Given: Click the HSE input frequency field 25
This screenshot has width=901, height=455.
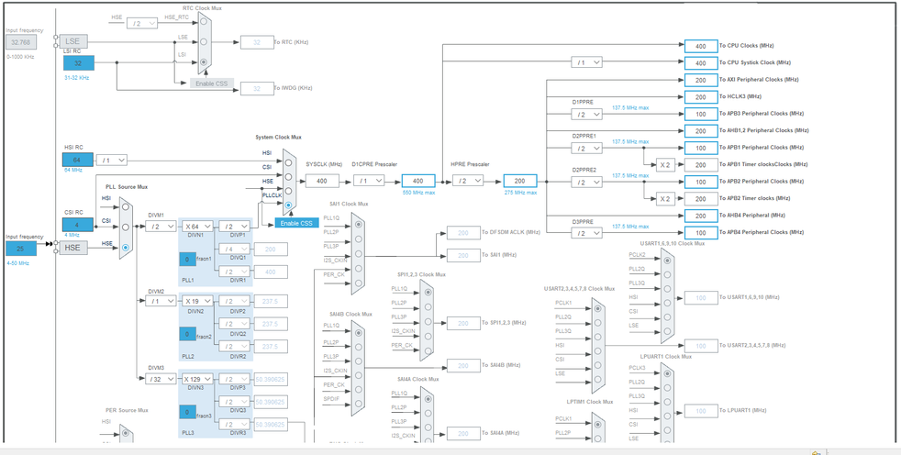Looking at the screenshot, I should point(21,248).
